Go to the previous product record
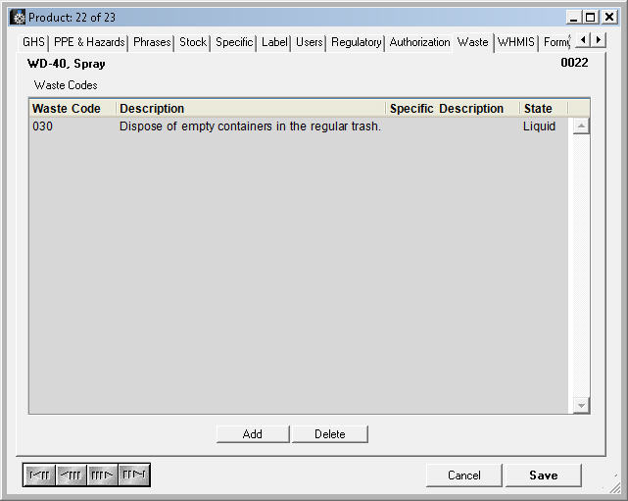This screenshot has height=501, width=628. coord(71,476)
